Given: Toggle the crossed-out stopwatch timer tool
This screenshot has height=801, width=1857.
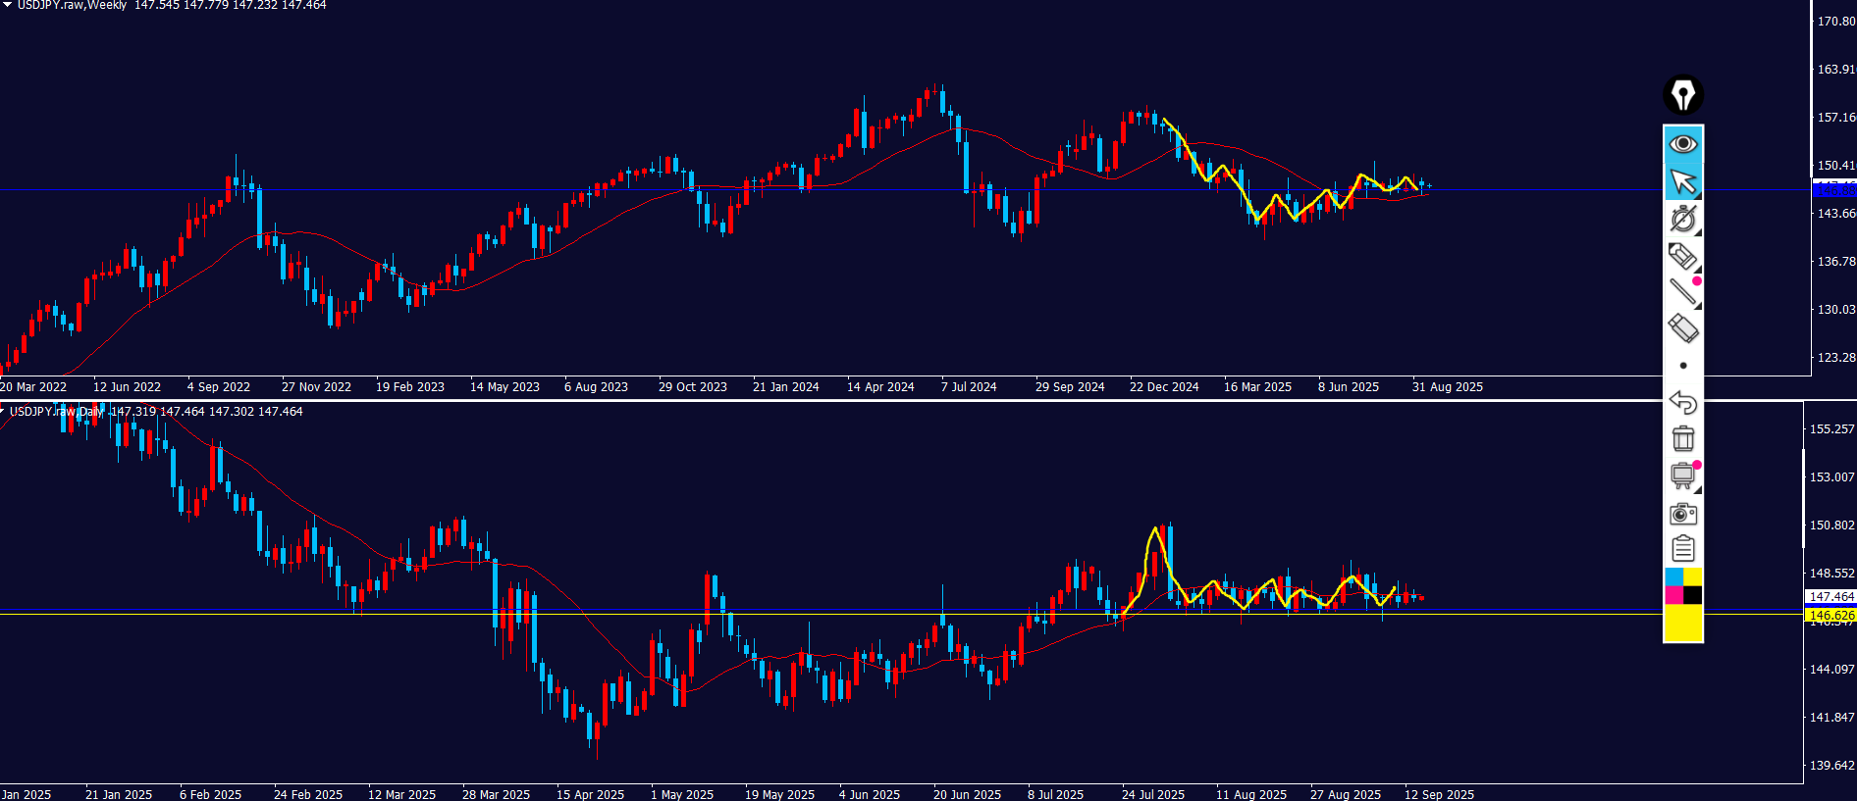Looking at the screenshot, I should (1682, 219).
